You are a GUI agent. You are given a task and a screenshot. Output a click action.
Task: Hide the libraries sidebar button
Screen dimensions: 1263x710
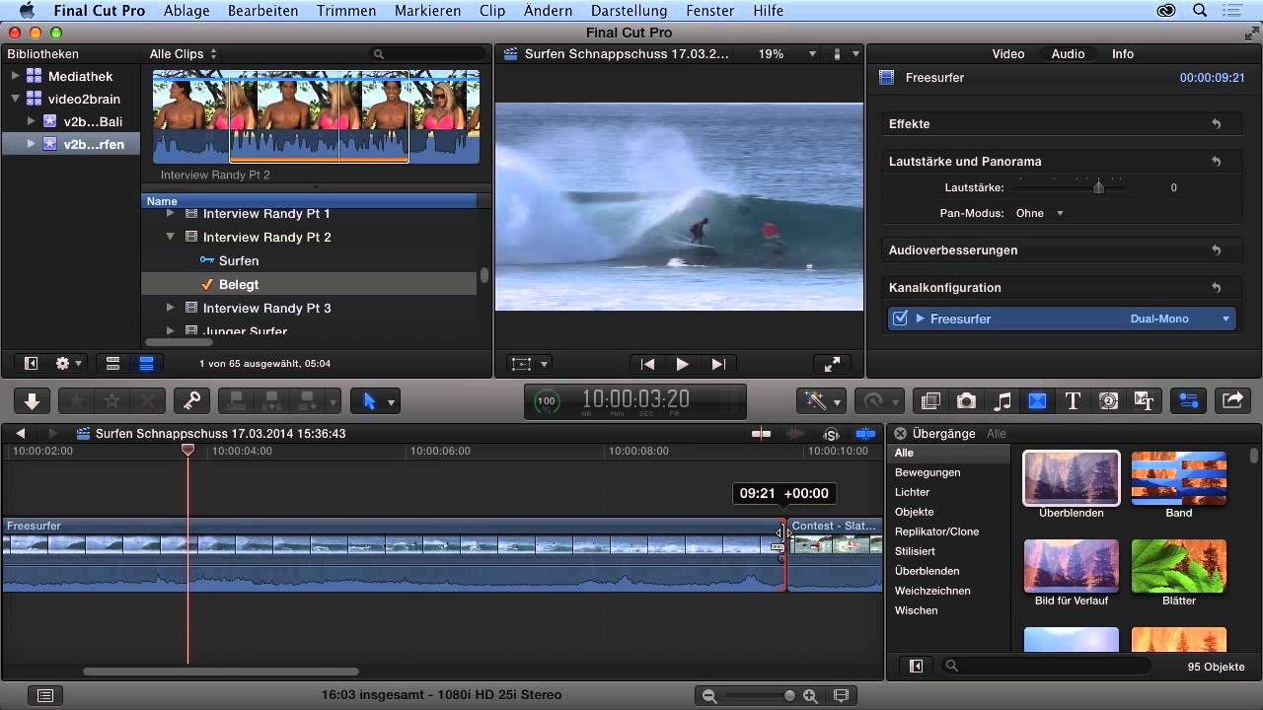click(x=31, y=364)
